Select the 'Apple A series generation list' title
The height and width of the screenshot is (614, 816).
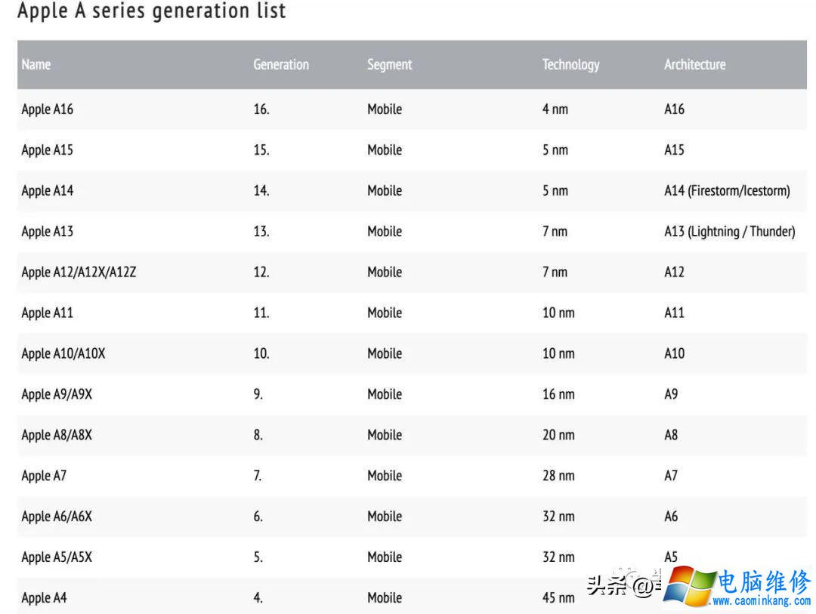(x=151, y=12)
